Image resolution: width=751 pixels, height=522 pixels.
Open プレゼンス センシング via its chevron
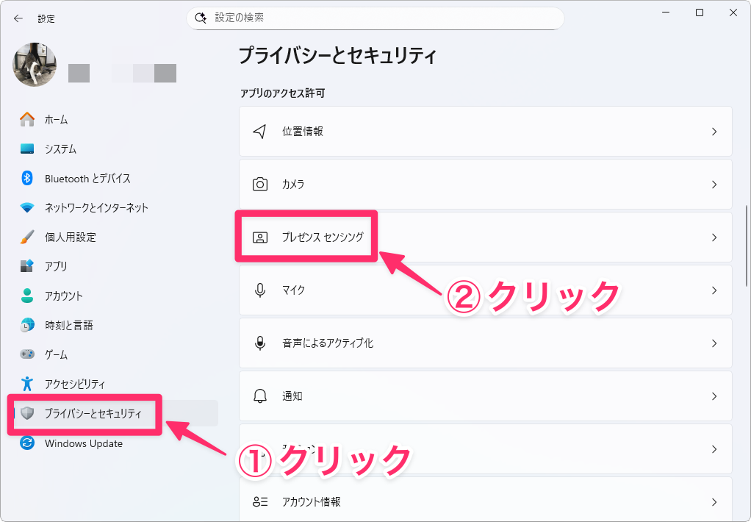(x=714, y=237)
